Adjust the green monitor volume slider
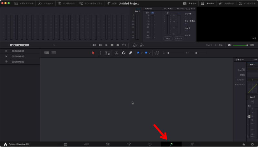The height and width of the screenshot is (147, 258). coord(240,45)
